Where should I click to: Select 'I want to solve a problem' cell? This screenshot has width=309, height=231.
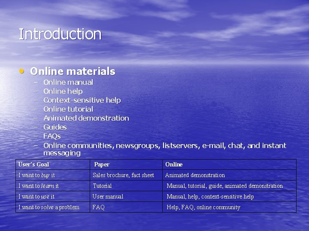(x=53, y=207)
